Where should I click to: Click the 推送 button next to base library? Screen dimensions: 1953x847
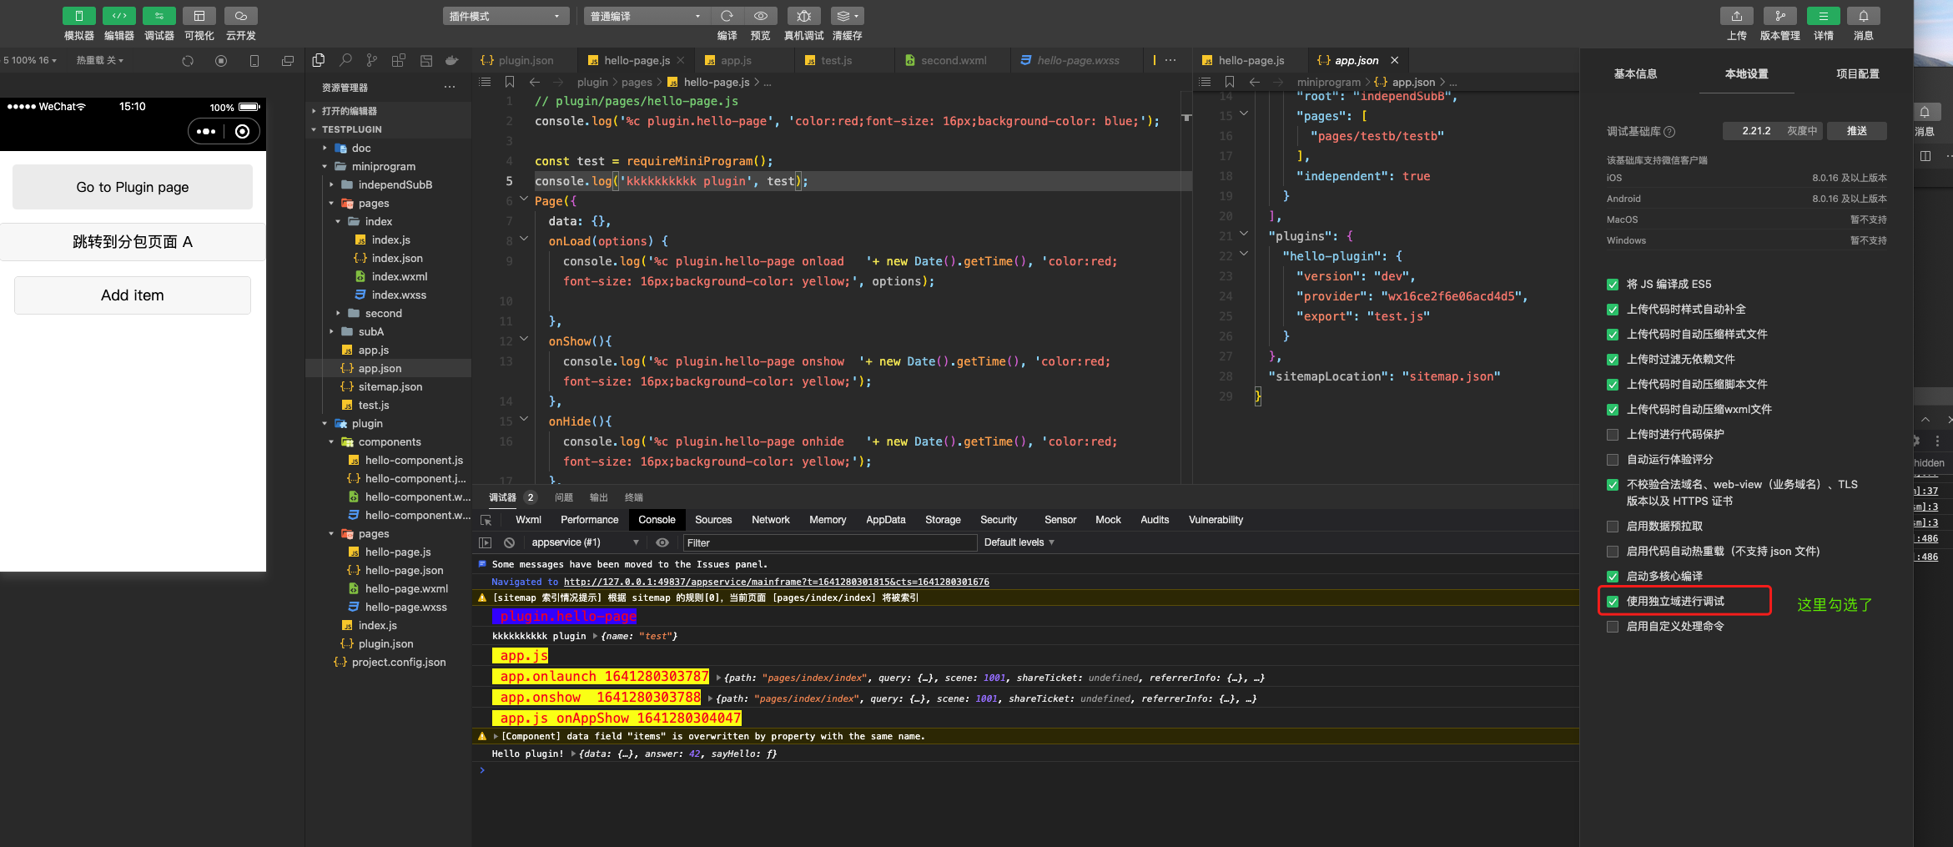coord(1856,131)
